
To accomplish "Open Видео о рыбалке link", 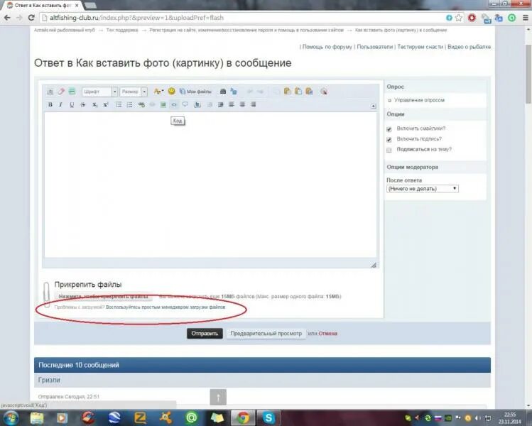I will 469,47.
